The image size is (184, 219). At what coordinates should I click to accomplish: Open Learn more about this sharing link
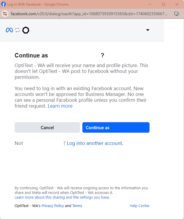coord(62,197)
